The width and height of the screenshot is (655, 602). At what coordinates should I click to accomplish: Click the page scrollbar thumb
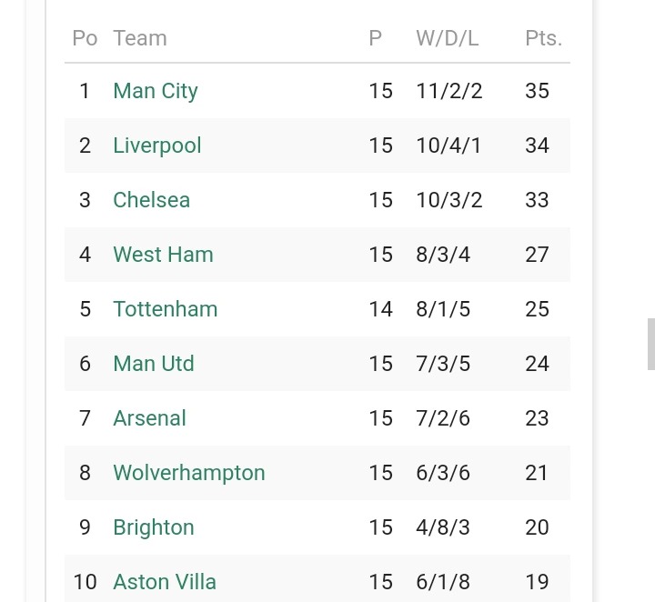pyautogui.click(x=651, y=344)
